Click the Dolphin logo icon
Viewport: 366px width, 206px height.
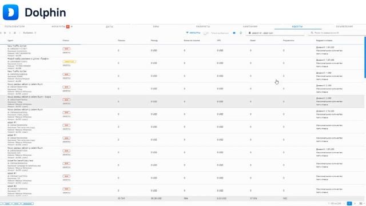[10, 12]
